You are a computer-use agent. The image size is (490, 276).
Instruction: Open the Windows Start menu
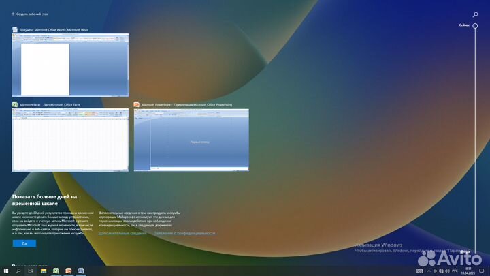(6, 271)
